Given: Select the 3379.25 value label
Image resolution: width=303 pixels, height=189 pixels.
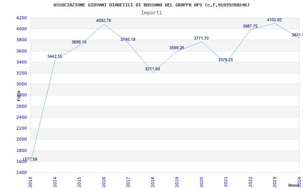Looking at the screenshot, I should [225, 60].
